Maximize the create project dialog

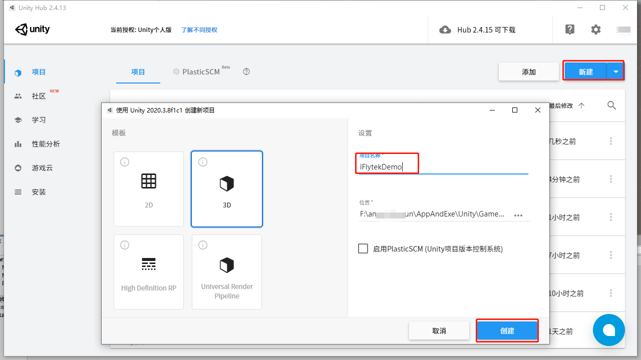click(515, 110)
